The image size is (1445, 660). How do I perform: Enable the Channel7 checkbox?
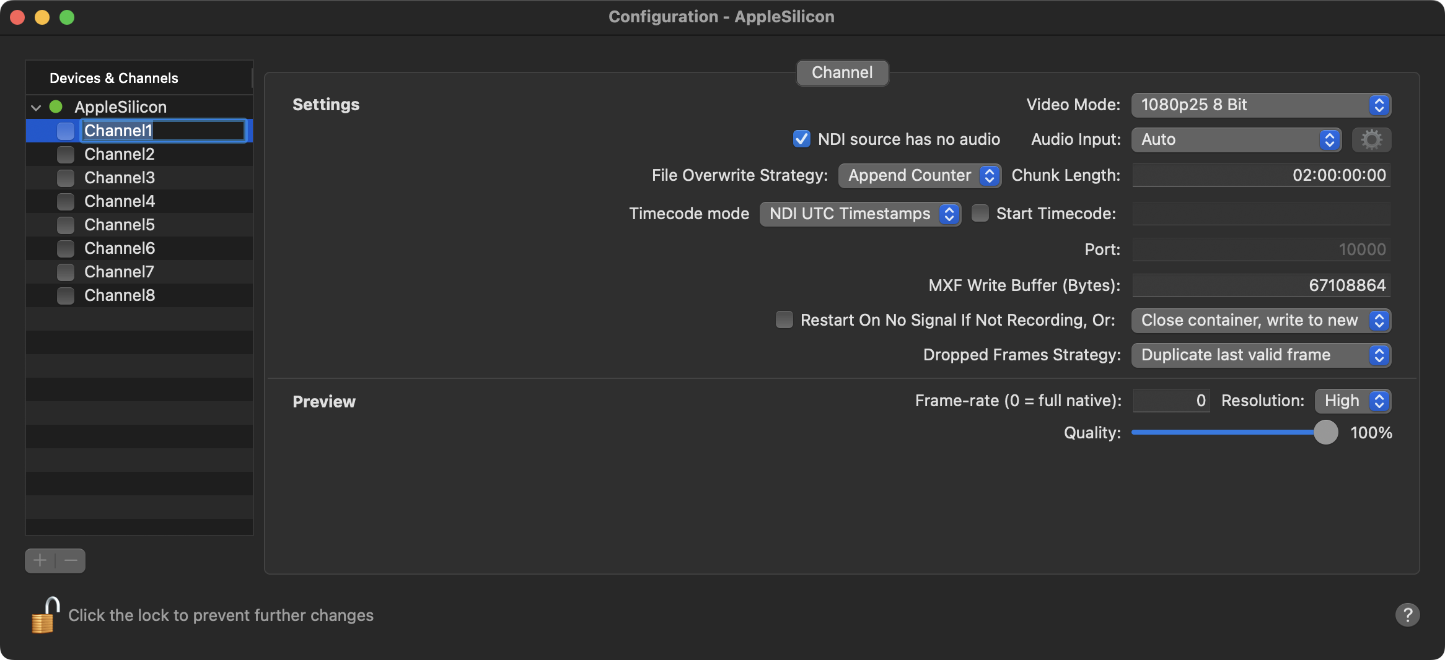click(x=66, y=272)
